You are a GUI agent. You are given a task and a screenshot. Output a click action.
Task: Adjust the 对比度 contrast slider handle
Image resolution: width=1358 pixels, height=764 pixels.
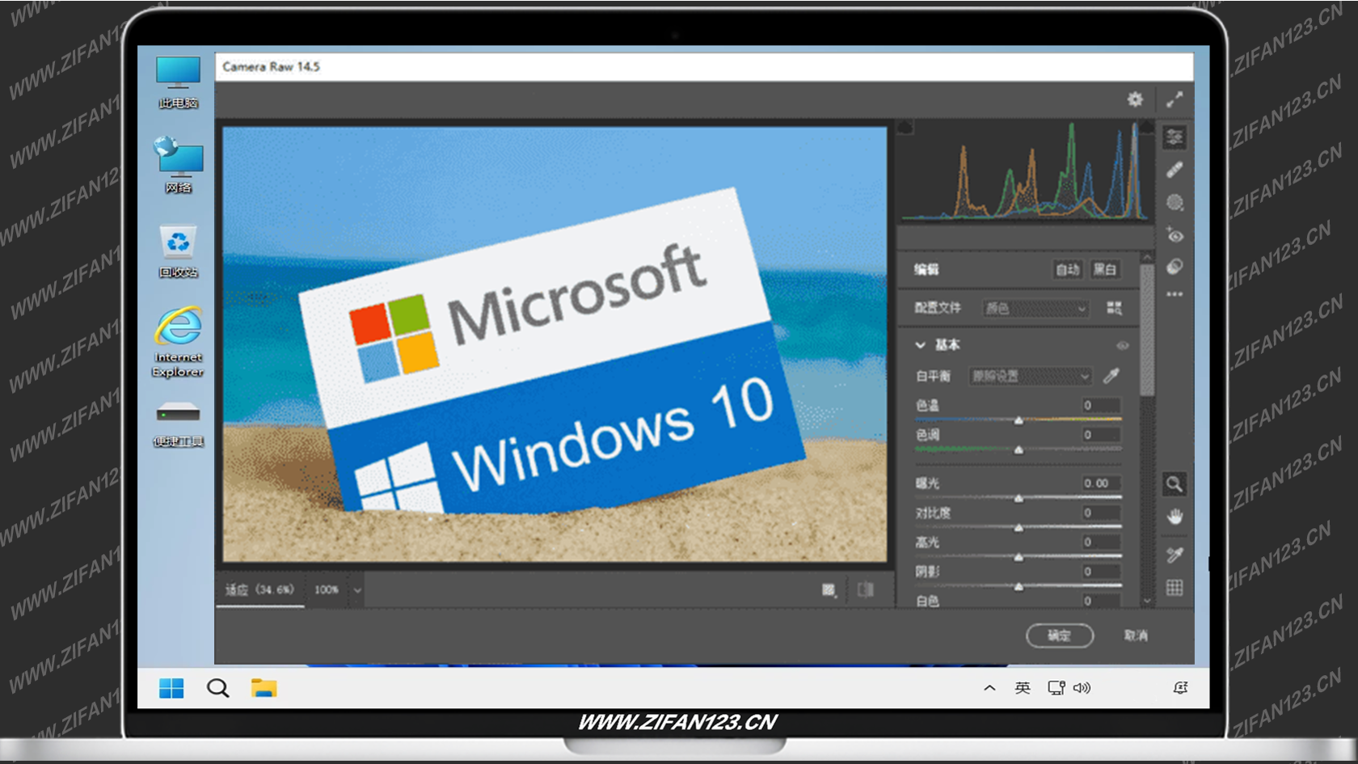[x=1018, y=527]
